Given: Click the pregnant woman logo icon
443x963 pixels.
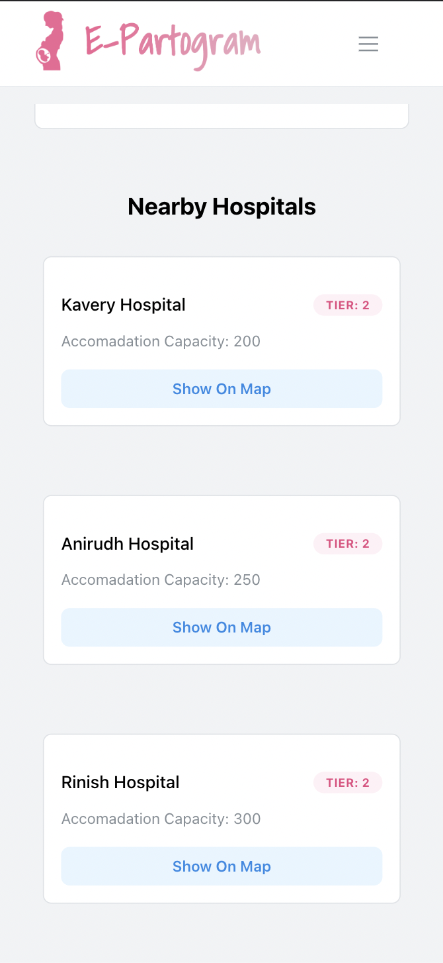Looking at the screenshot, I should pyautogui.click(x=50, y=41).
